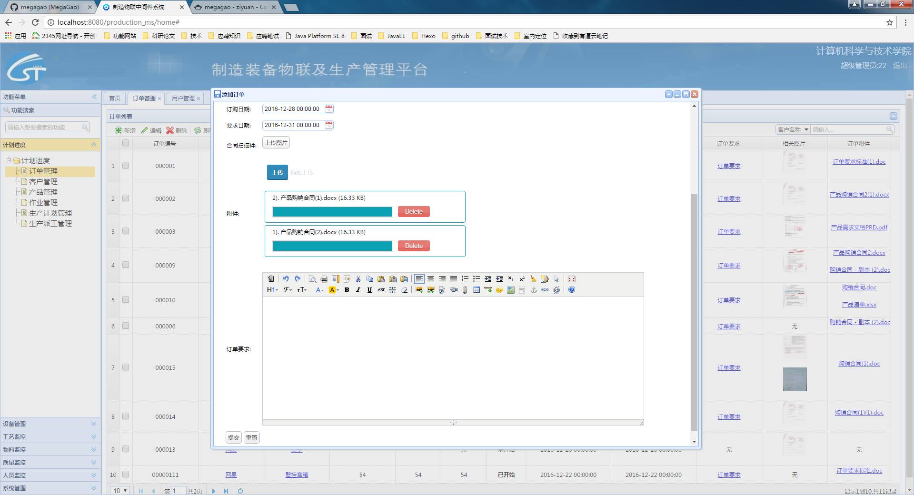Switch to the 用户管理 tab
Viewport: 914px width, 495px height.
pyautogui.click(x=183, y=98)
